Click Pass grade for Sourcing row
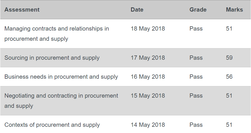Image resolution: width=251 pixels, height=133 pixels. 196,58
